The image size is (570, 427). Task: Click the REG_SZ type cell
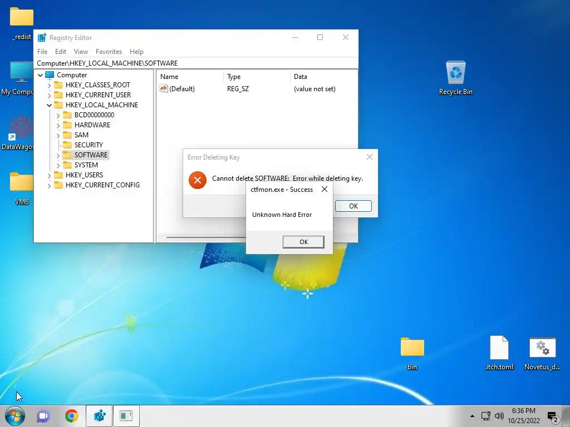[238, 89]
